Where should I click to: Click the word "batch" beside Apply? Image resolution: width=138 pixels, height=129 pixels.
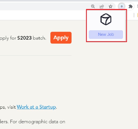coord(39,38)
